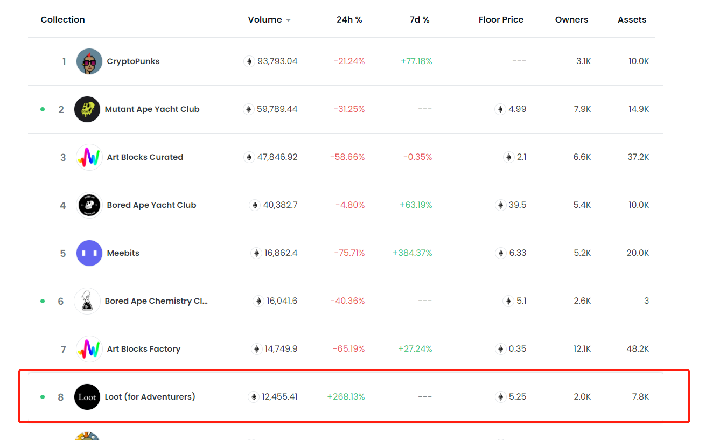Sort by the 24h % column header

(349, 19)
